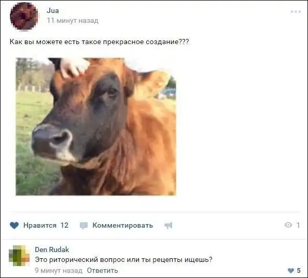
Task: Open the post timestamp 11 минут назад
Action: (73, 21)
